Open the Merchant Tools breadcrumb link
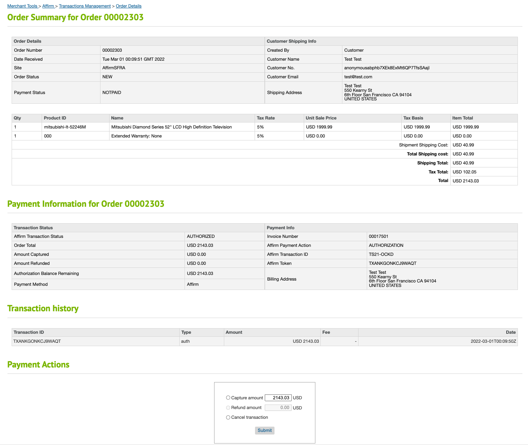 point(22,6)
